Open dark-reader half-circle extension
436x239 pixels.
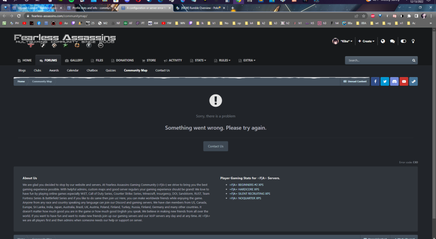pyautogui.click(x=402, y=16)
